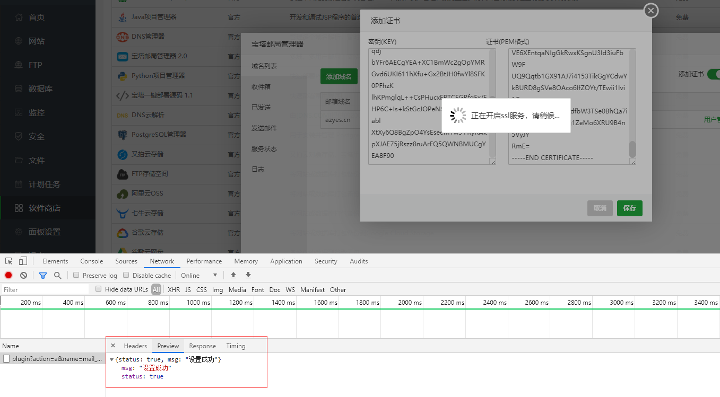This screenshot has height=397, width=720.
Task: Click the green 添加域名 button
Action: [x=339, y=76]
